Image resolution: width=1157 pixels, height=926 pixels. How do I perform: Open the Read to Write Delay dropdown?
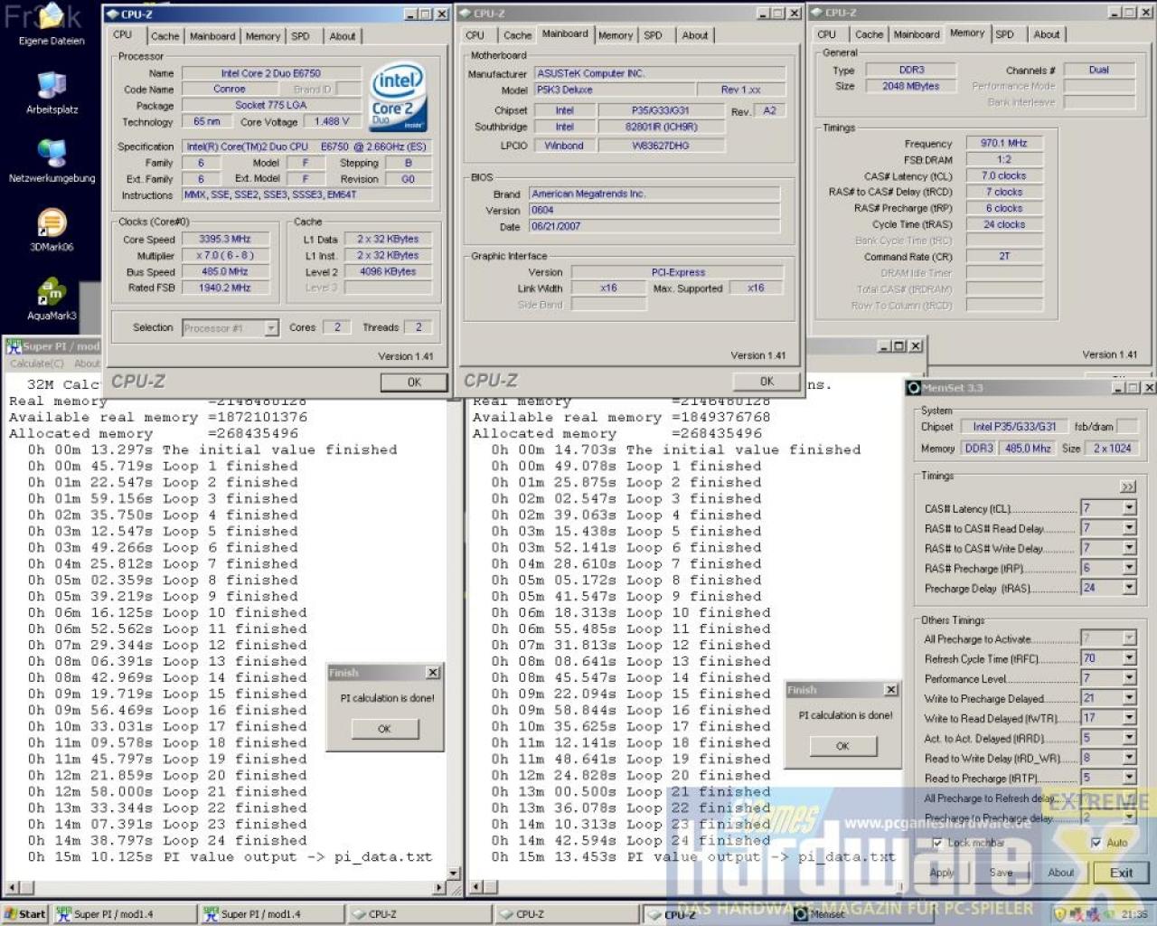(x=1129, y=758)
